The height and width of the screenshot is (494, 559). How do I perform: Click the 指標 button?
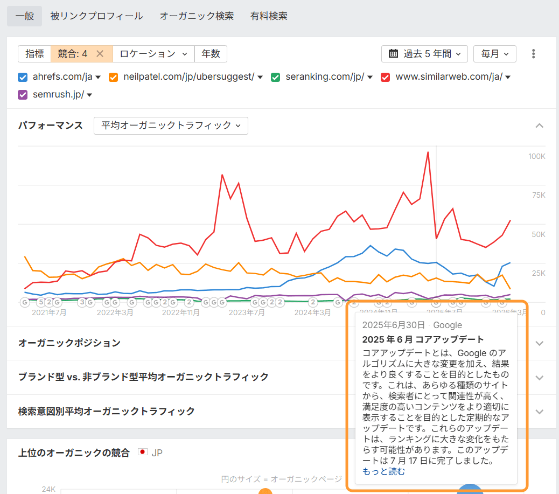coord(34,54)
